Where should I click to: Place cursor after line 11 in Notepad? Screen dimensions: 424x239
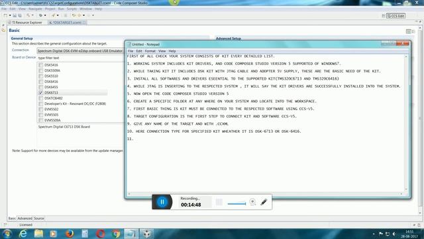[x=134, y=139]
